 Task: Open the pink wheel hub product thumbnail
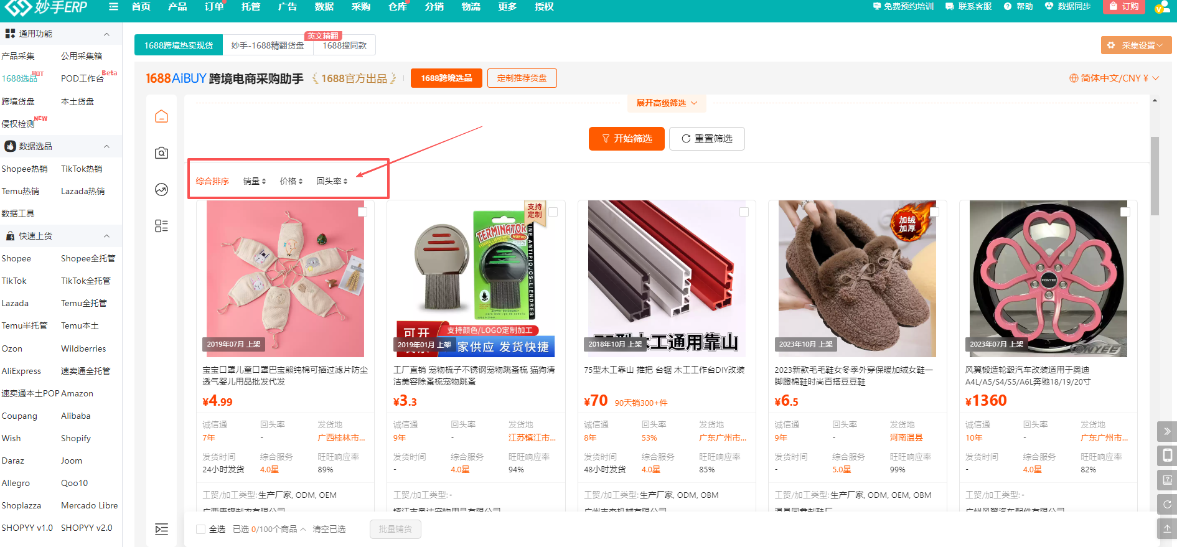(1048, 278)
